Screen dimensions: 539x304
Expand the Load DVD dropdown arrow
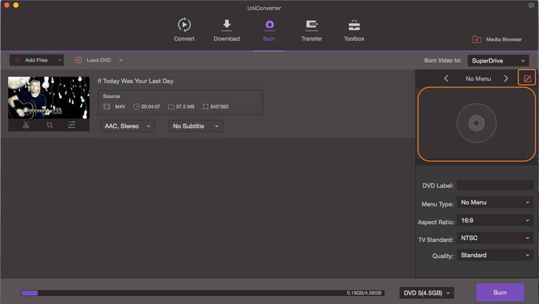coord(120,60)
